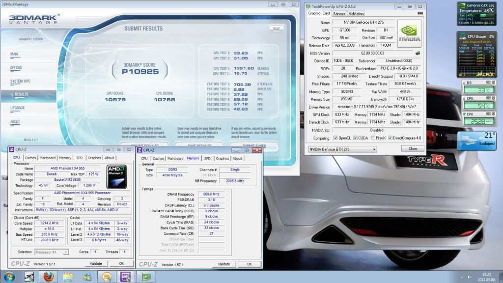The image size is (503, 283).
Task: Select OPTIONS in 3DMark Vantage sidebar
Action: tap(16, 68)
